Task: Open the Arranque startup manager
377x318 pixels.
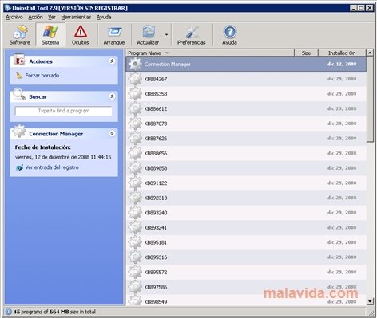Action: tap(114, 35)
